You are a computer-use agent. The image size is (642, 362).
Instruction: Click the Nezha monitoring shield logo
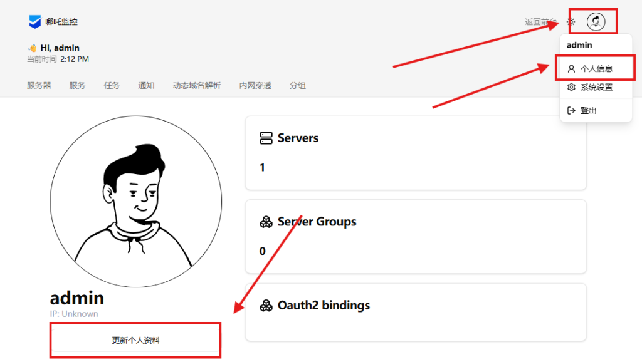tap(34, 22)
